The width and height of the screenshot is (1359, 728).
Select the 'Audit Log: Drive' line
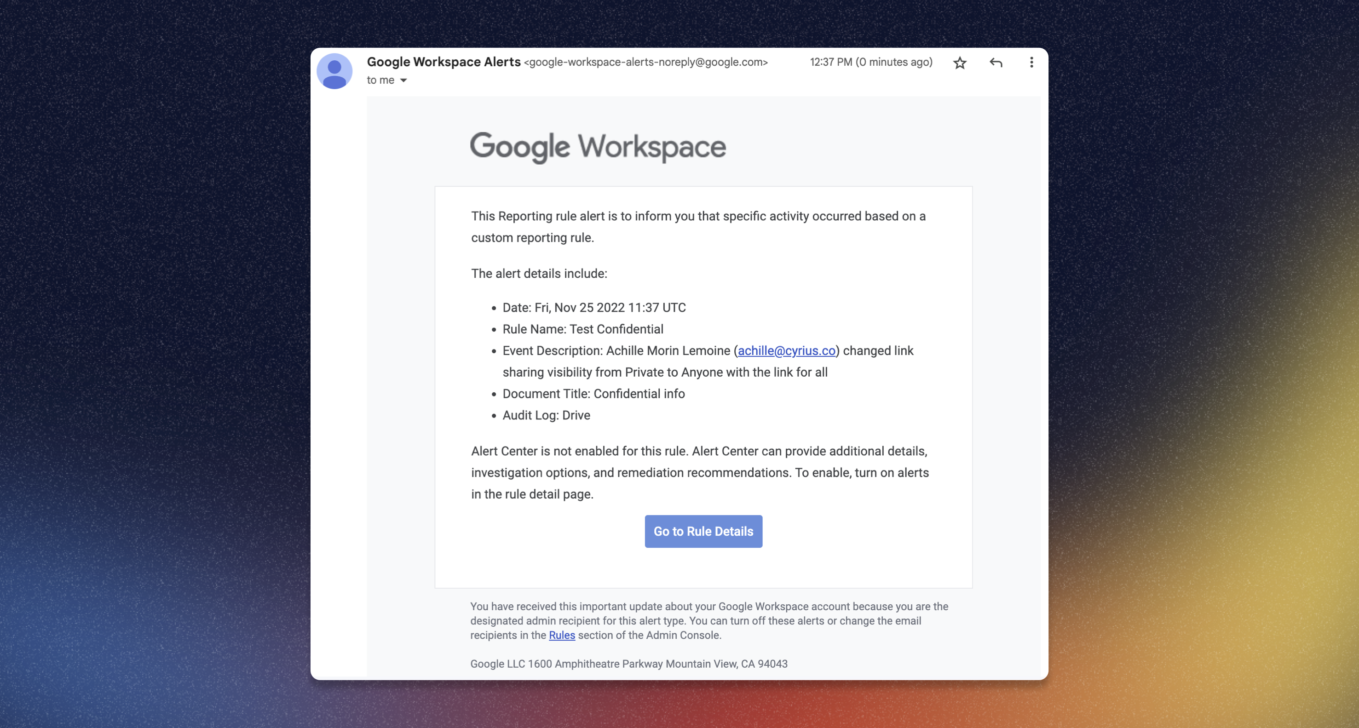546,415
